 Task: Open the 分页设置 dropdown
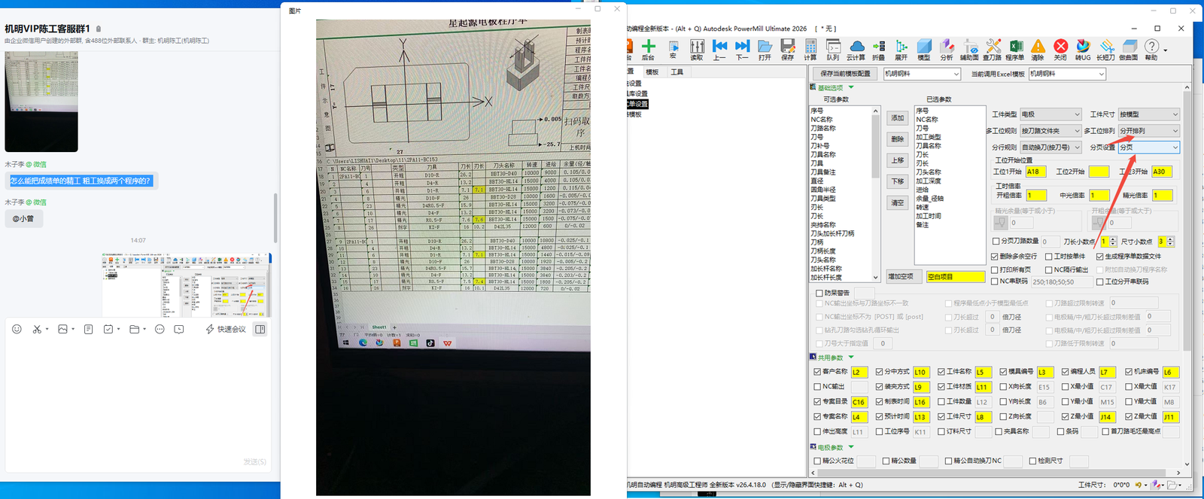point(1149,148)
